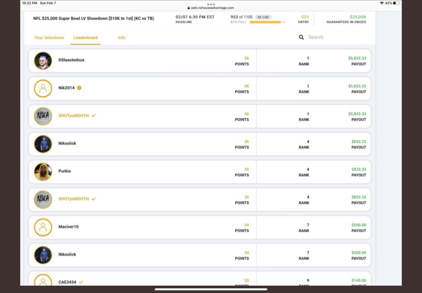Open the Leaderboard tab
Screen dimensions: 422x293
pos(85,38)
